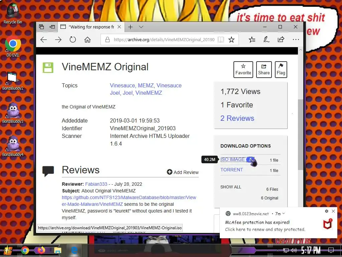Download the TORRENT file
Image resolution: width=342 pixels, height=257 pixels.
pos(232,170)
